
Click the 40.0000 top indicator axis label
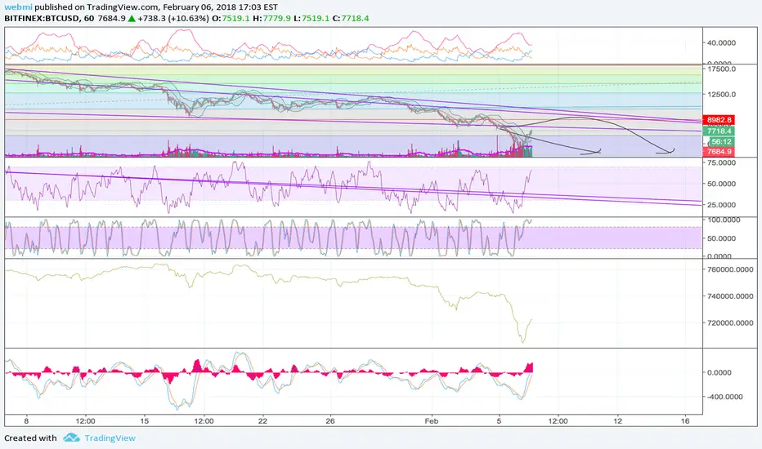721,42
